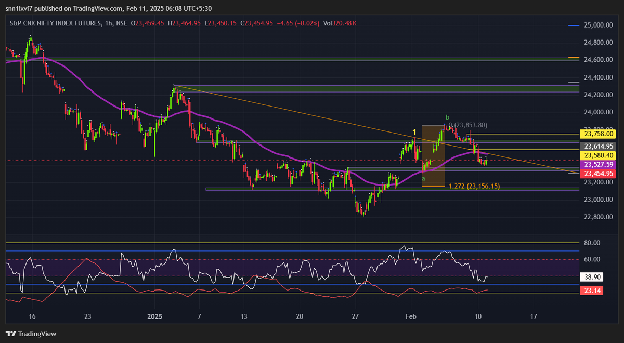Click the purple 23,527.59 moving average tag
This screenshot has width=624, height=343.
pos(599,164)
